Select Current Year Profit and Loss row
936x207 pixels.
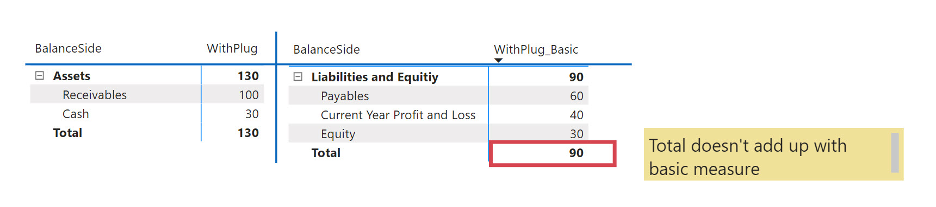coord(438,115)
